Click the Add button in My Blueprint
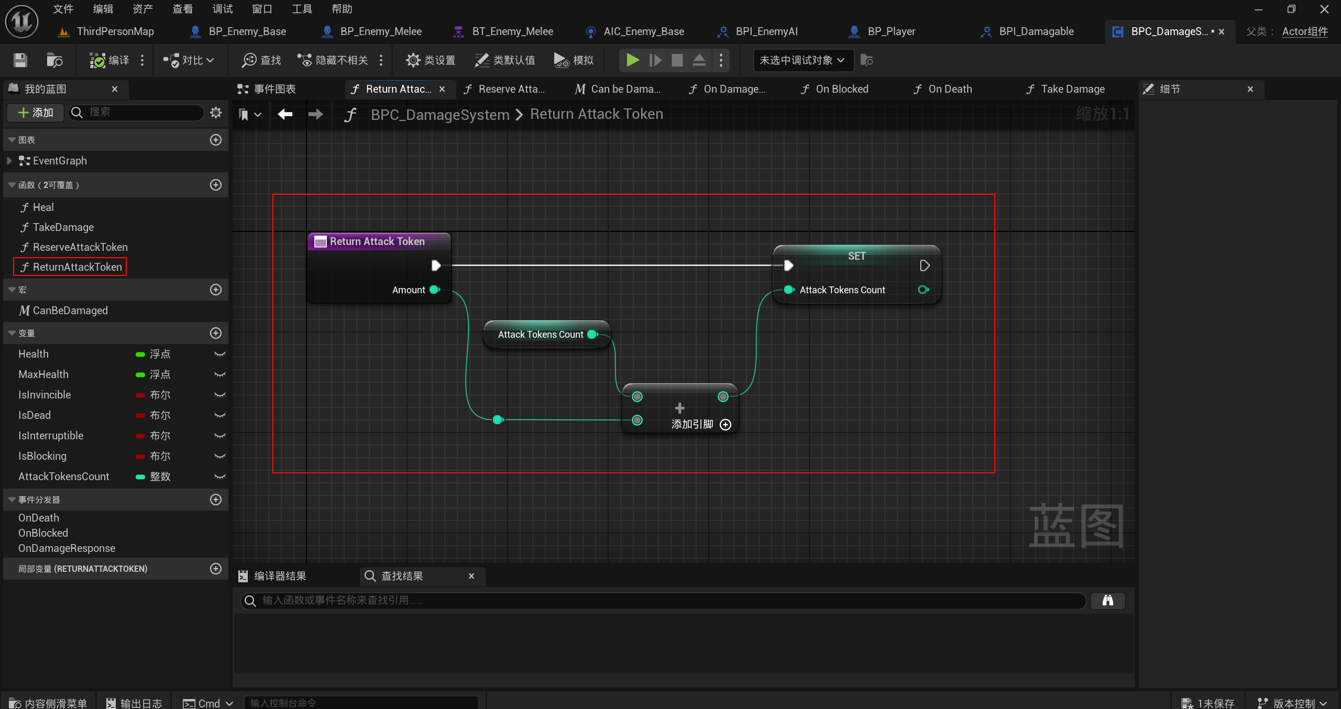This screenshot has width=1341, height=709. (x=35, y=112)
